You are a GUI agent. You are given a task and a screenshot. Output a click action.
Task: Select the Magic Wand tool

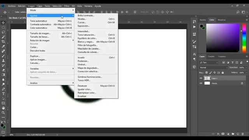[x=3, y=37]
